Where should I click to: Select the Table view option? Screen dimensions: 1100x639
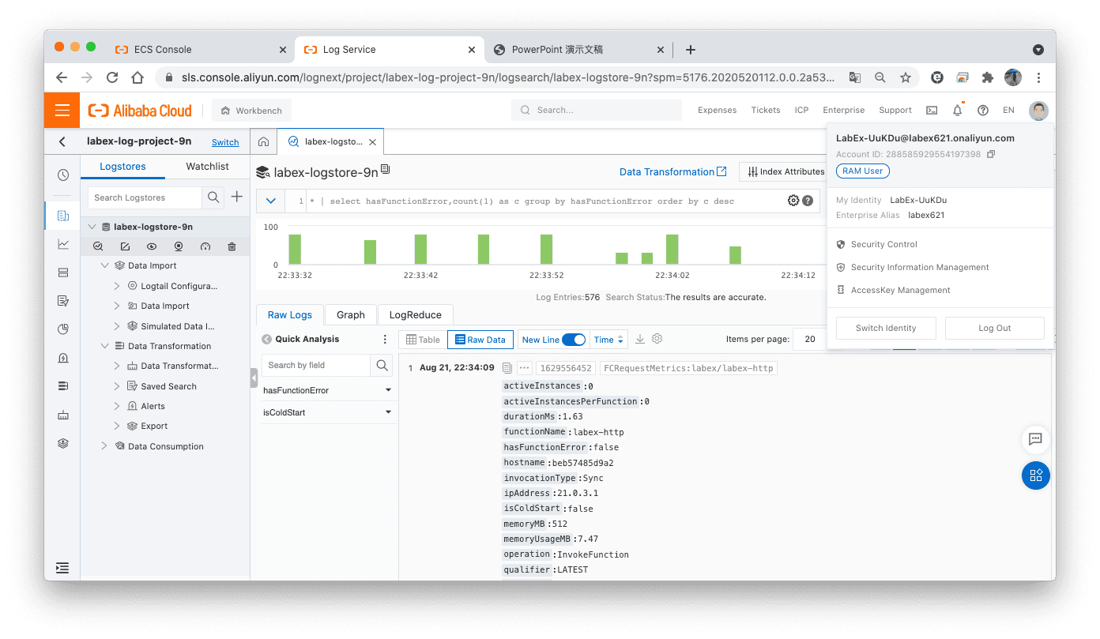click(x=423, y=340)
